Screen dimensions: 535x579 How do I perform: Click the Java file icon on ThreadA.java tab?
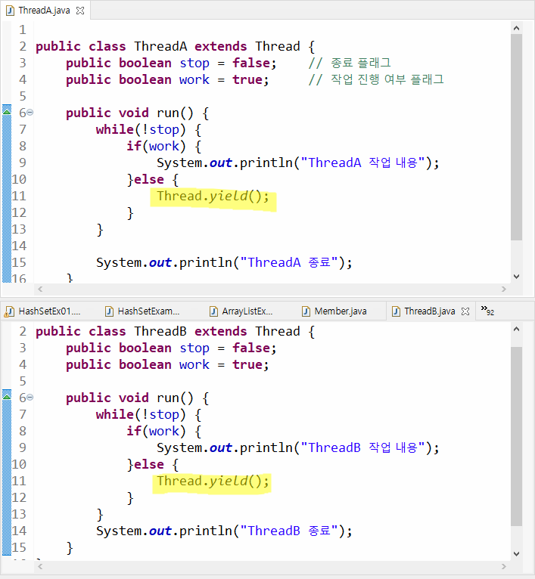tap(10, 11)
